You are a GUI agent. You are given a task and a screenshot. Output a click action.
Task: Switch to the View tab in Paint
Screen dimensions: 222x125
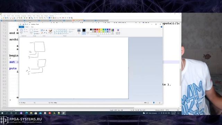click(32, 27)
